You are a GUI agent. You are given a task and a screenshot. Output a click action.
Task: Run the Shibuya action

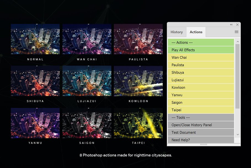coord(201,73)
